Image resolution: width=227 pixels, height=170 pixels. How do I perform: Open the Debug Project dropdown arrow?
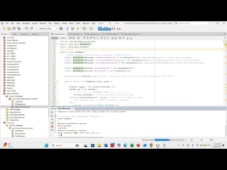87,28
